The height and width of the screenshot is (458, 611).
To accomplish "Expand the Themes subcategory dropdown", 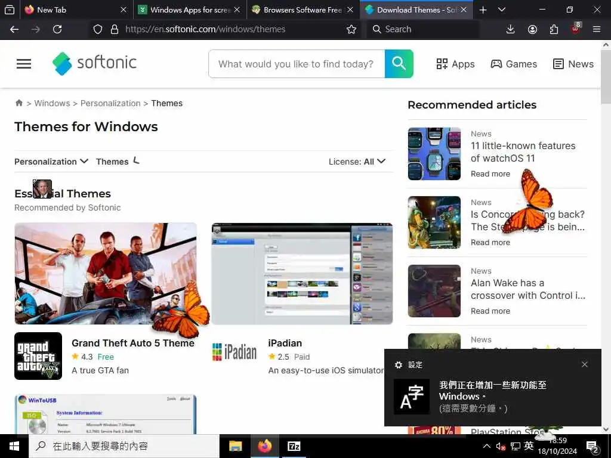I will (118, 161).
